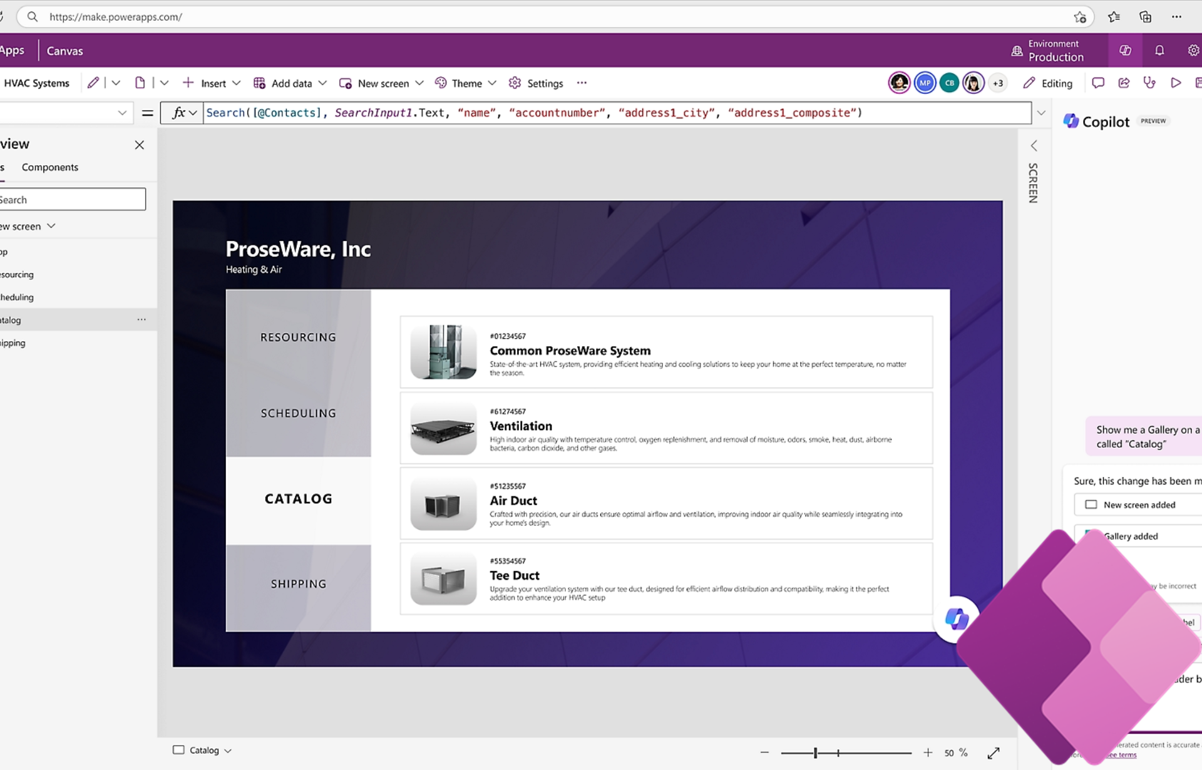
Task: Close the Tree view panel
Action: tap(140, 145)
